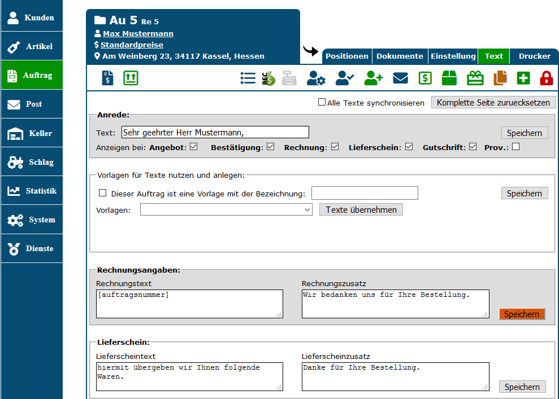
Task: Toggle the Prov. checkbox
Action: (515, 147)
